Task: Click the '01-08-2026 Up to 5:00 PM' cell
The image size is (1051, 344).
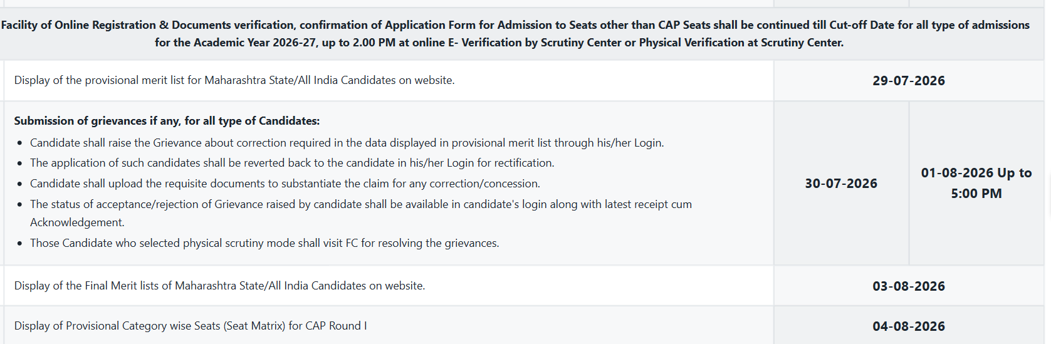Action: [976, 183]
